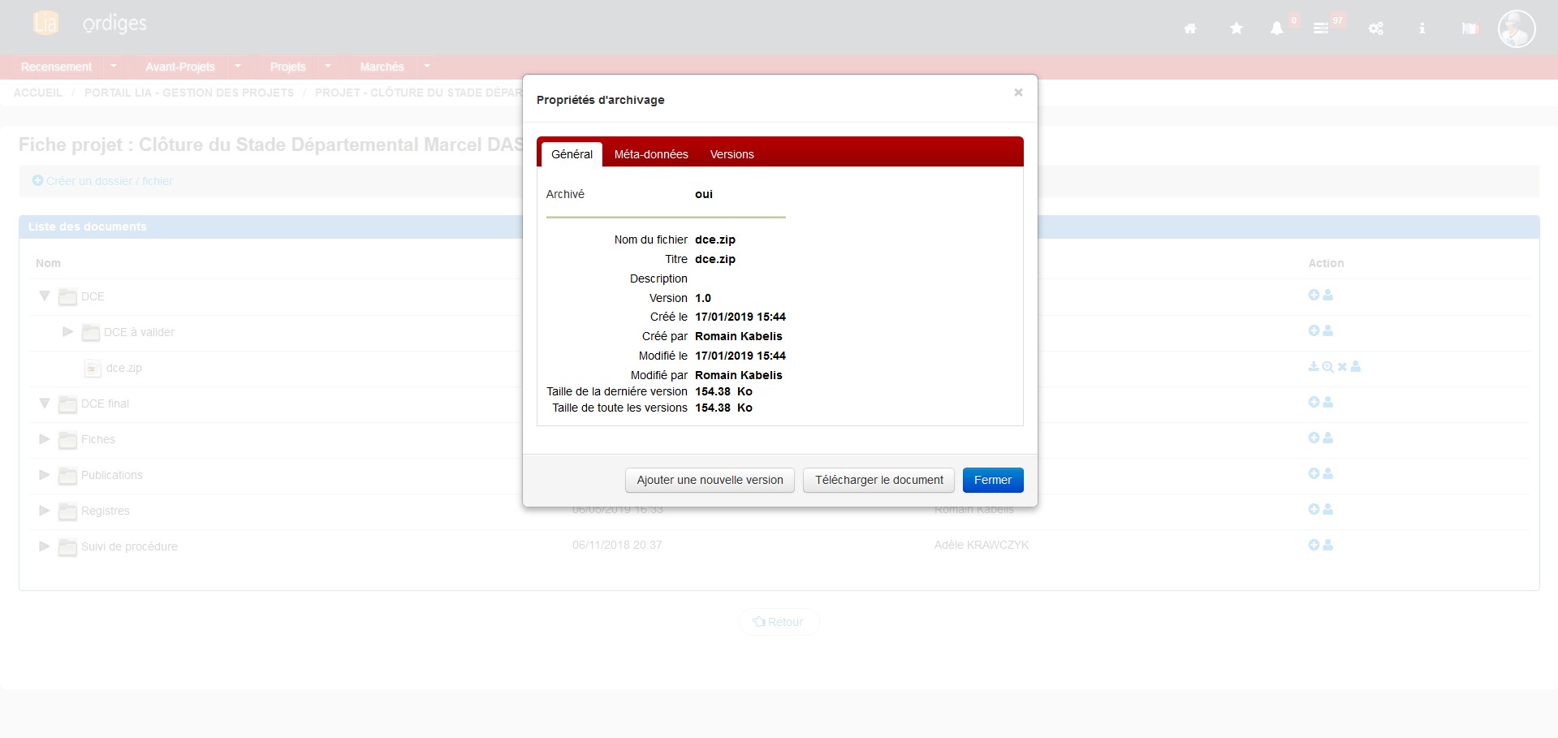Go to home via the header house icon
Image resolution: width=1558 pixels, height=738 pixels.
point(1190,28)
